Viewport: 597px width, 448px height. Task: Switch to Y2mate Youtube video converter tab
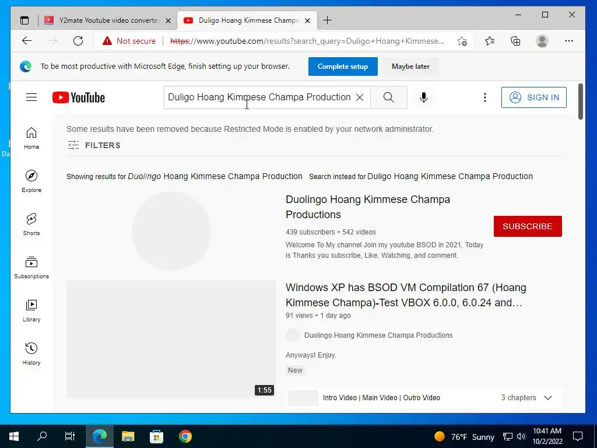[108, 20]
